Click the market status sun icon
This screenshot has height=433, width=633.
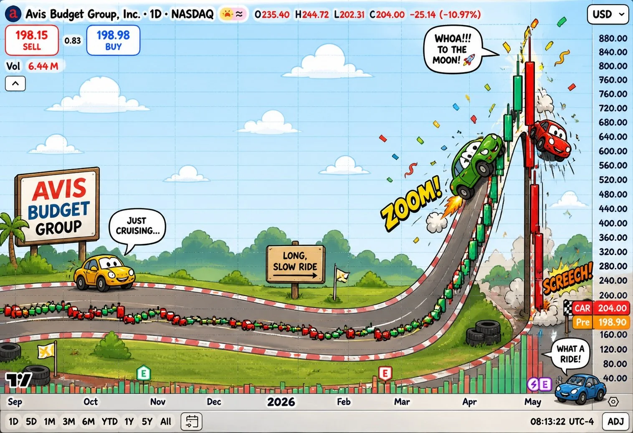click(x=227, y=15)
